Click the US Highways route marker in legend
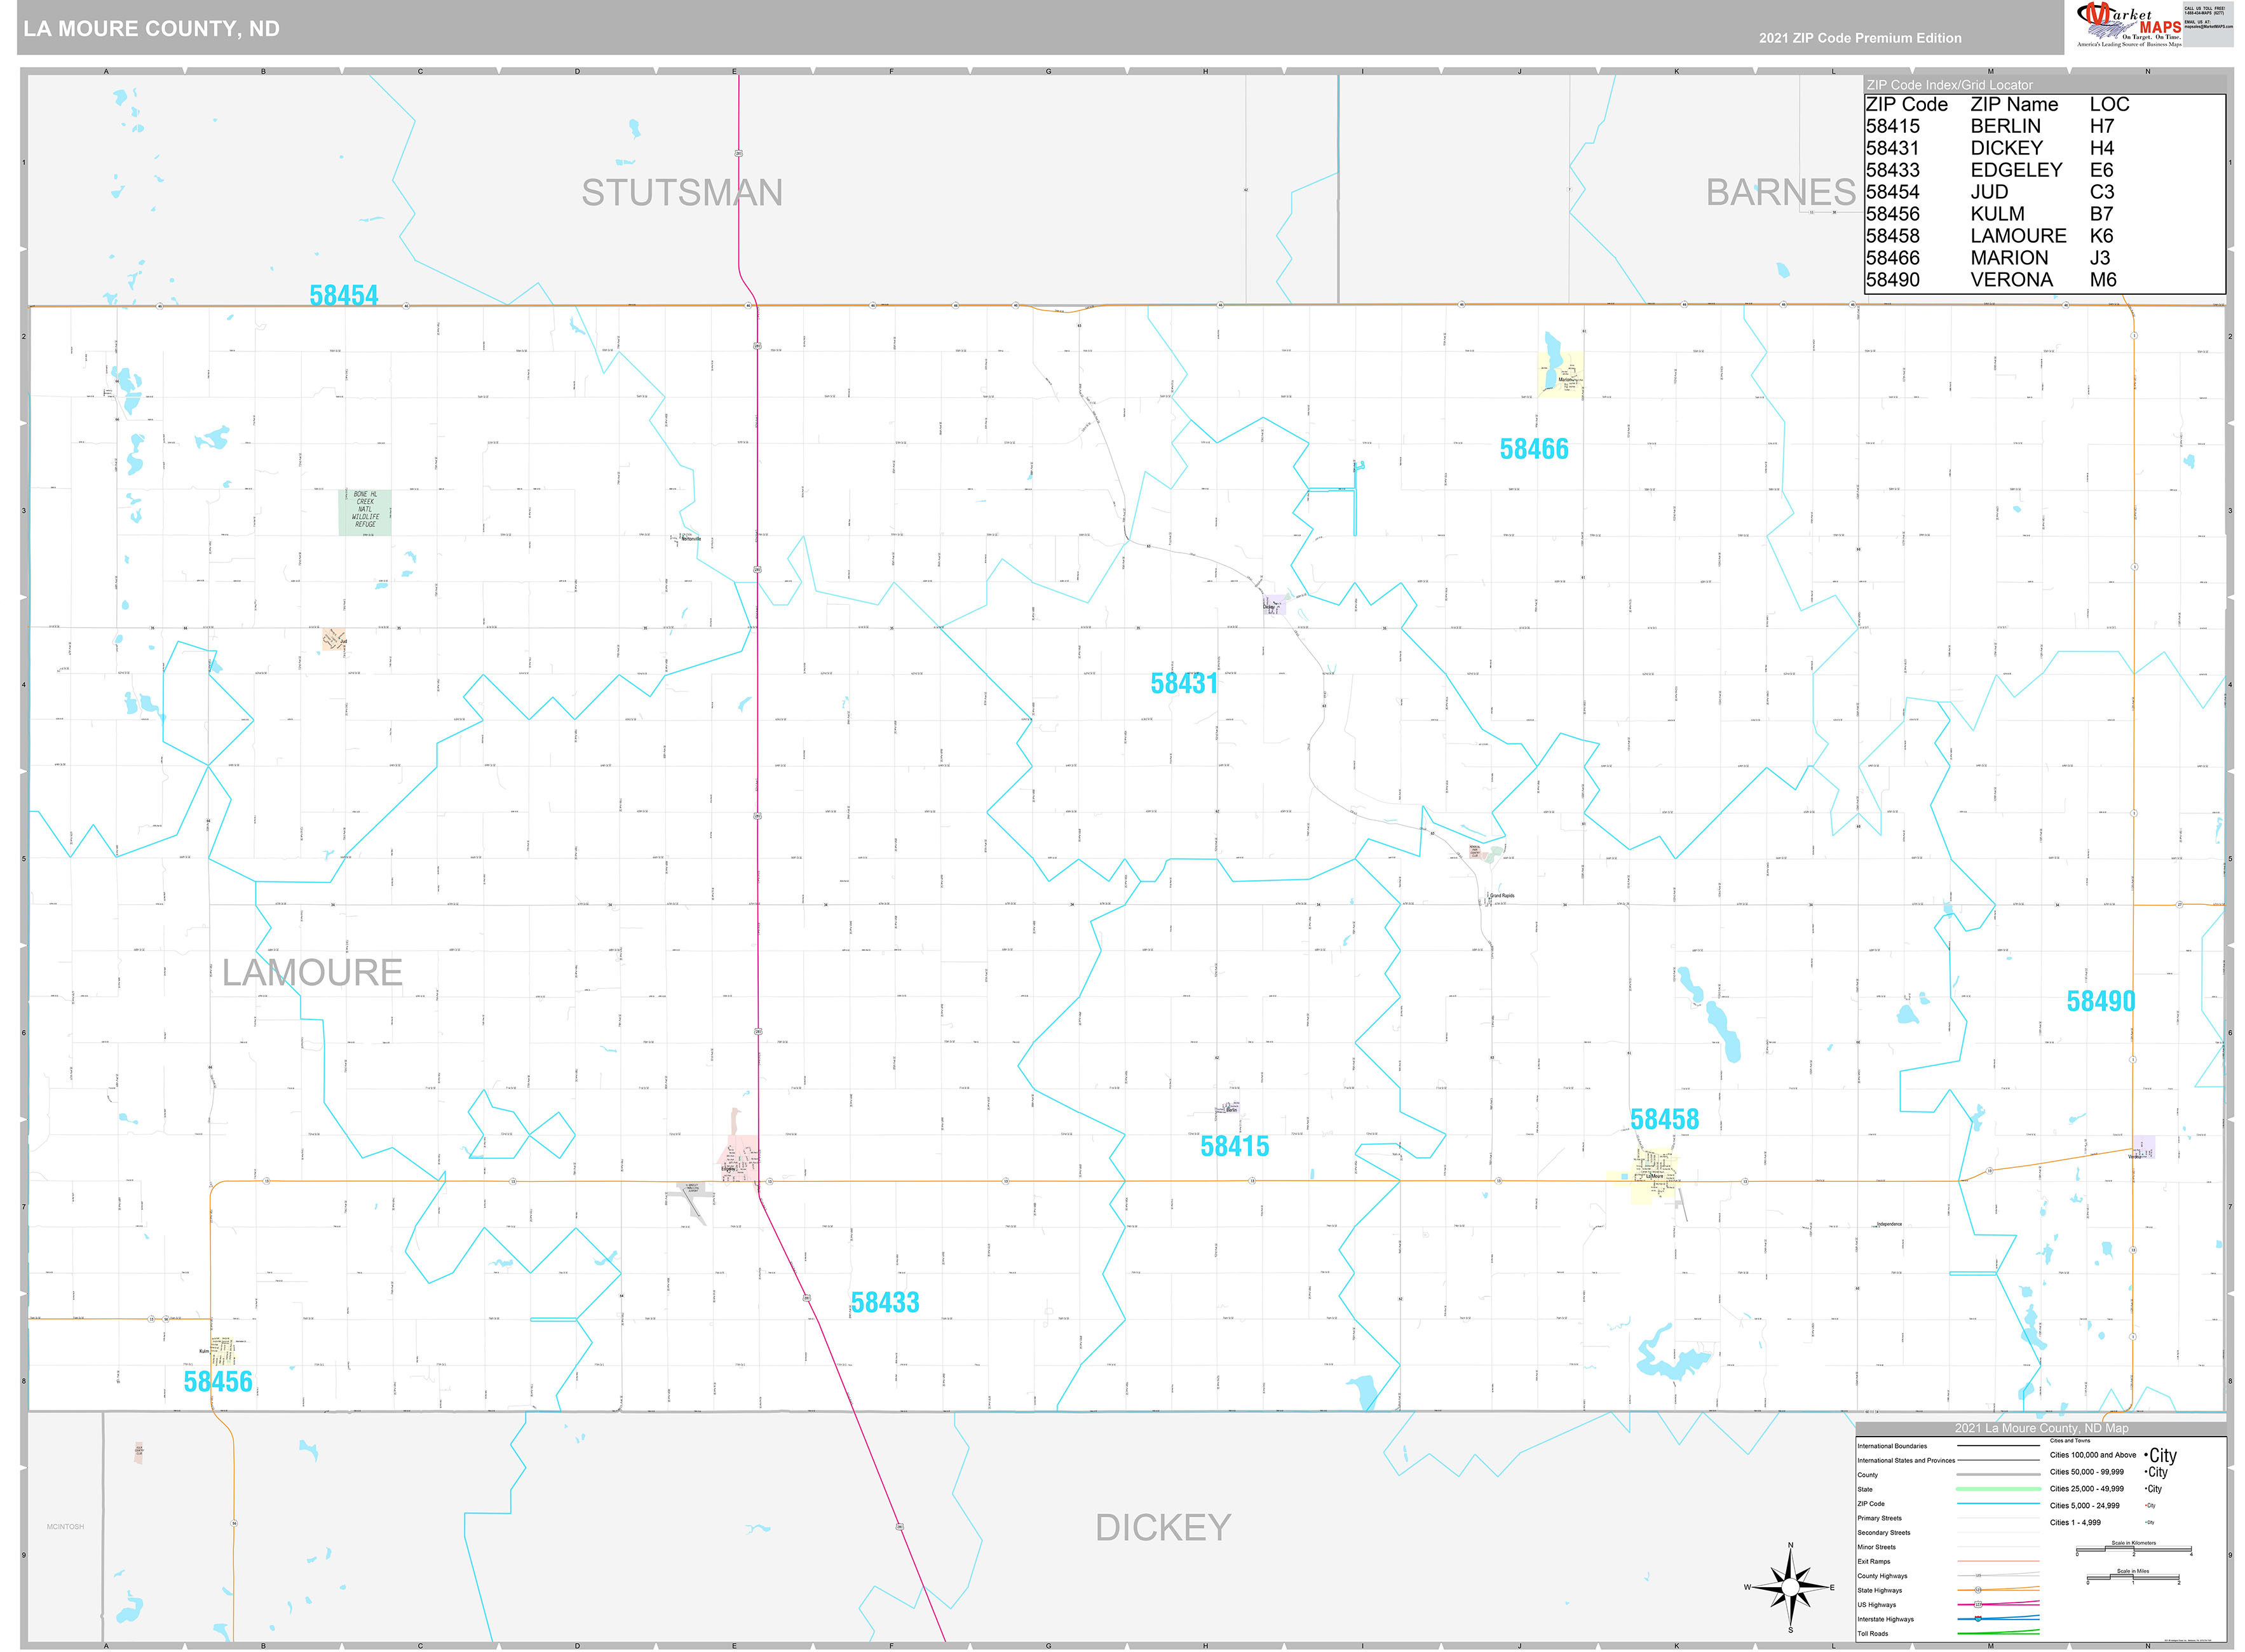2245x1652 pixels. coord(1977,1604)
